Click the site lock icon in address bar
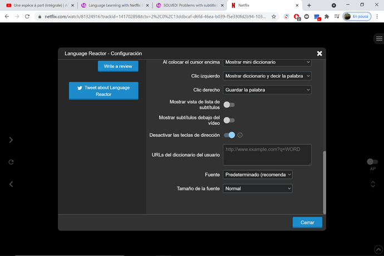Viewport: 384px width, 256px height. [x=40, y=16]
